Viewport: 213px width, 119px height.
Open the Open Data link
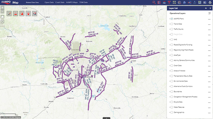click(x=49, y=2)
